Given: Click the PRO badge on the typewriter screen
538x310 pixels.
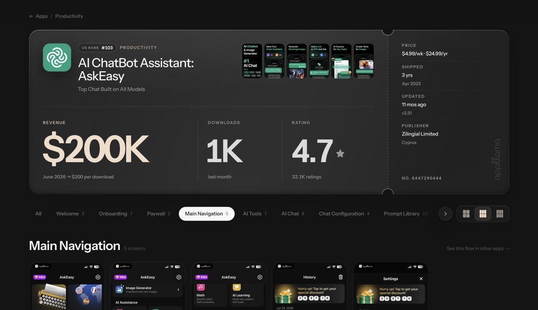Looking at the screenshot, I should [40, 277].
